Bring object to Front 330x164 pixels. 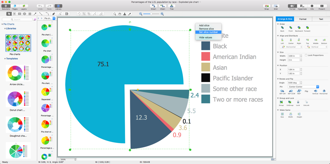pos(291,29)
